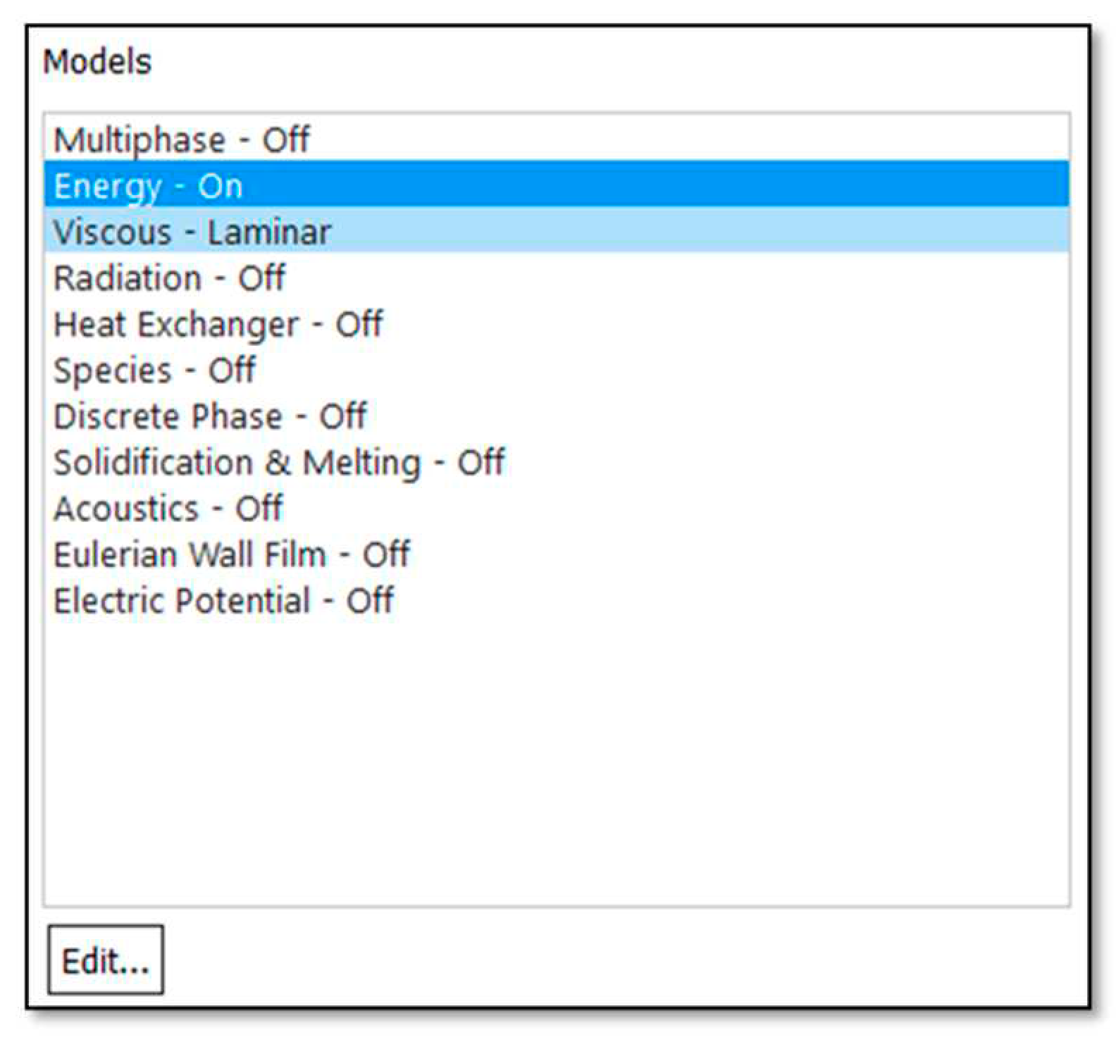This screenshot has width=1116, height=1037.
Task: Click the Energy - On list item
Action: coord(149,186)
